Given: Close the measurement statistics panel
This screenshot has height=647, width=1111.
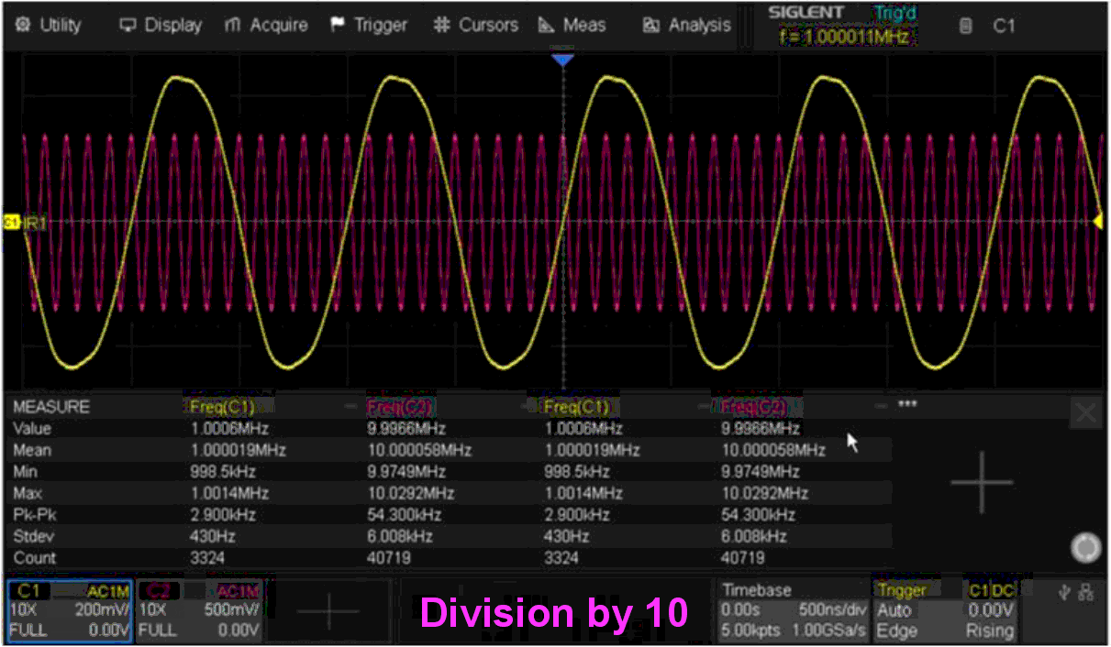Looking at the screenshot, I should (1085, 413).
